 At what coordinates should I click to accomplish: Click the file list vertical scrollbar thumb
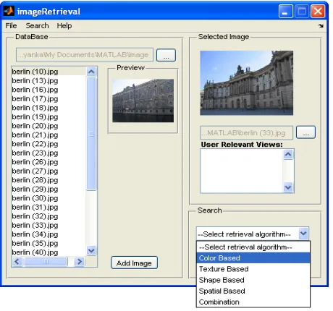click(x=91, y=134)
